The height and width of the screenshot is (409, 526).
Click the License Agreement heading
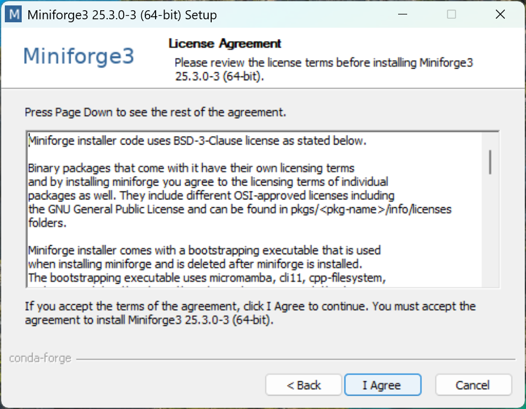click(x=225, y=43)
